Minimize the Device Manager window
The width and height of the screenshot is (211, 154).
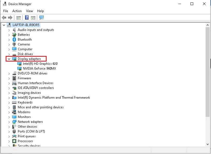(180, 4)
